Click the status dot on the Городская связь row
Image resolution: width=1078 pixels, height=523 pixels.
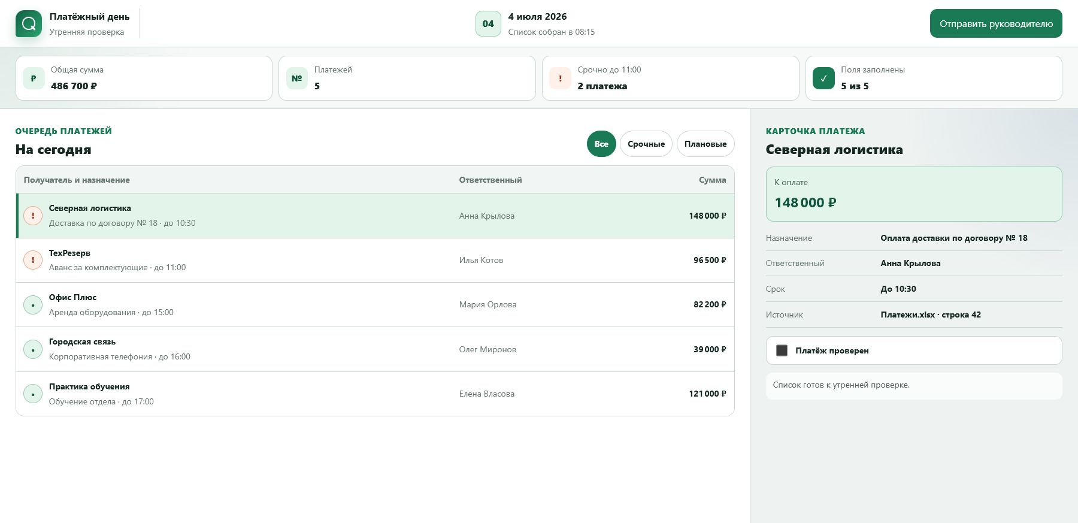point(33,349)
